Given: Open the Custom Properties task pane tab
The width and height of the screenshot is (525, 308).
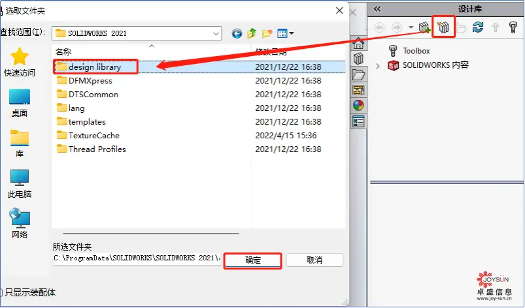Looking at the screenshot, I should coord(358,121).
